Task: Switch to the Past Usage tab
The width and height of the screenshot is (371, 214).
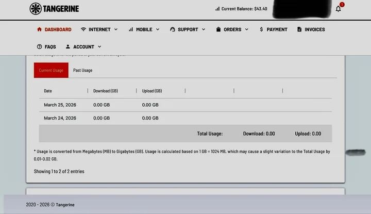Action: (82, 70)
